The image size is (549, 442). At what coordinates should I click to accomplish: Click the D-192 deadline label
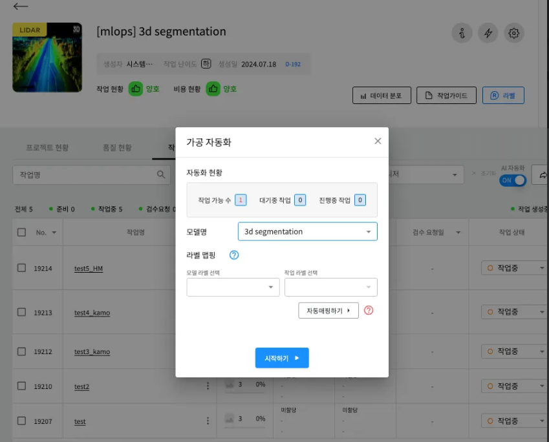point(293,64)
